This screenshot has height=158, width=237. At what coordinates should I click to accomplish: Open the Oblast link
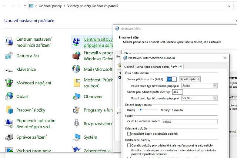22,97
